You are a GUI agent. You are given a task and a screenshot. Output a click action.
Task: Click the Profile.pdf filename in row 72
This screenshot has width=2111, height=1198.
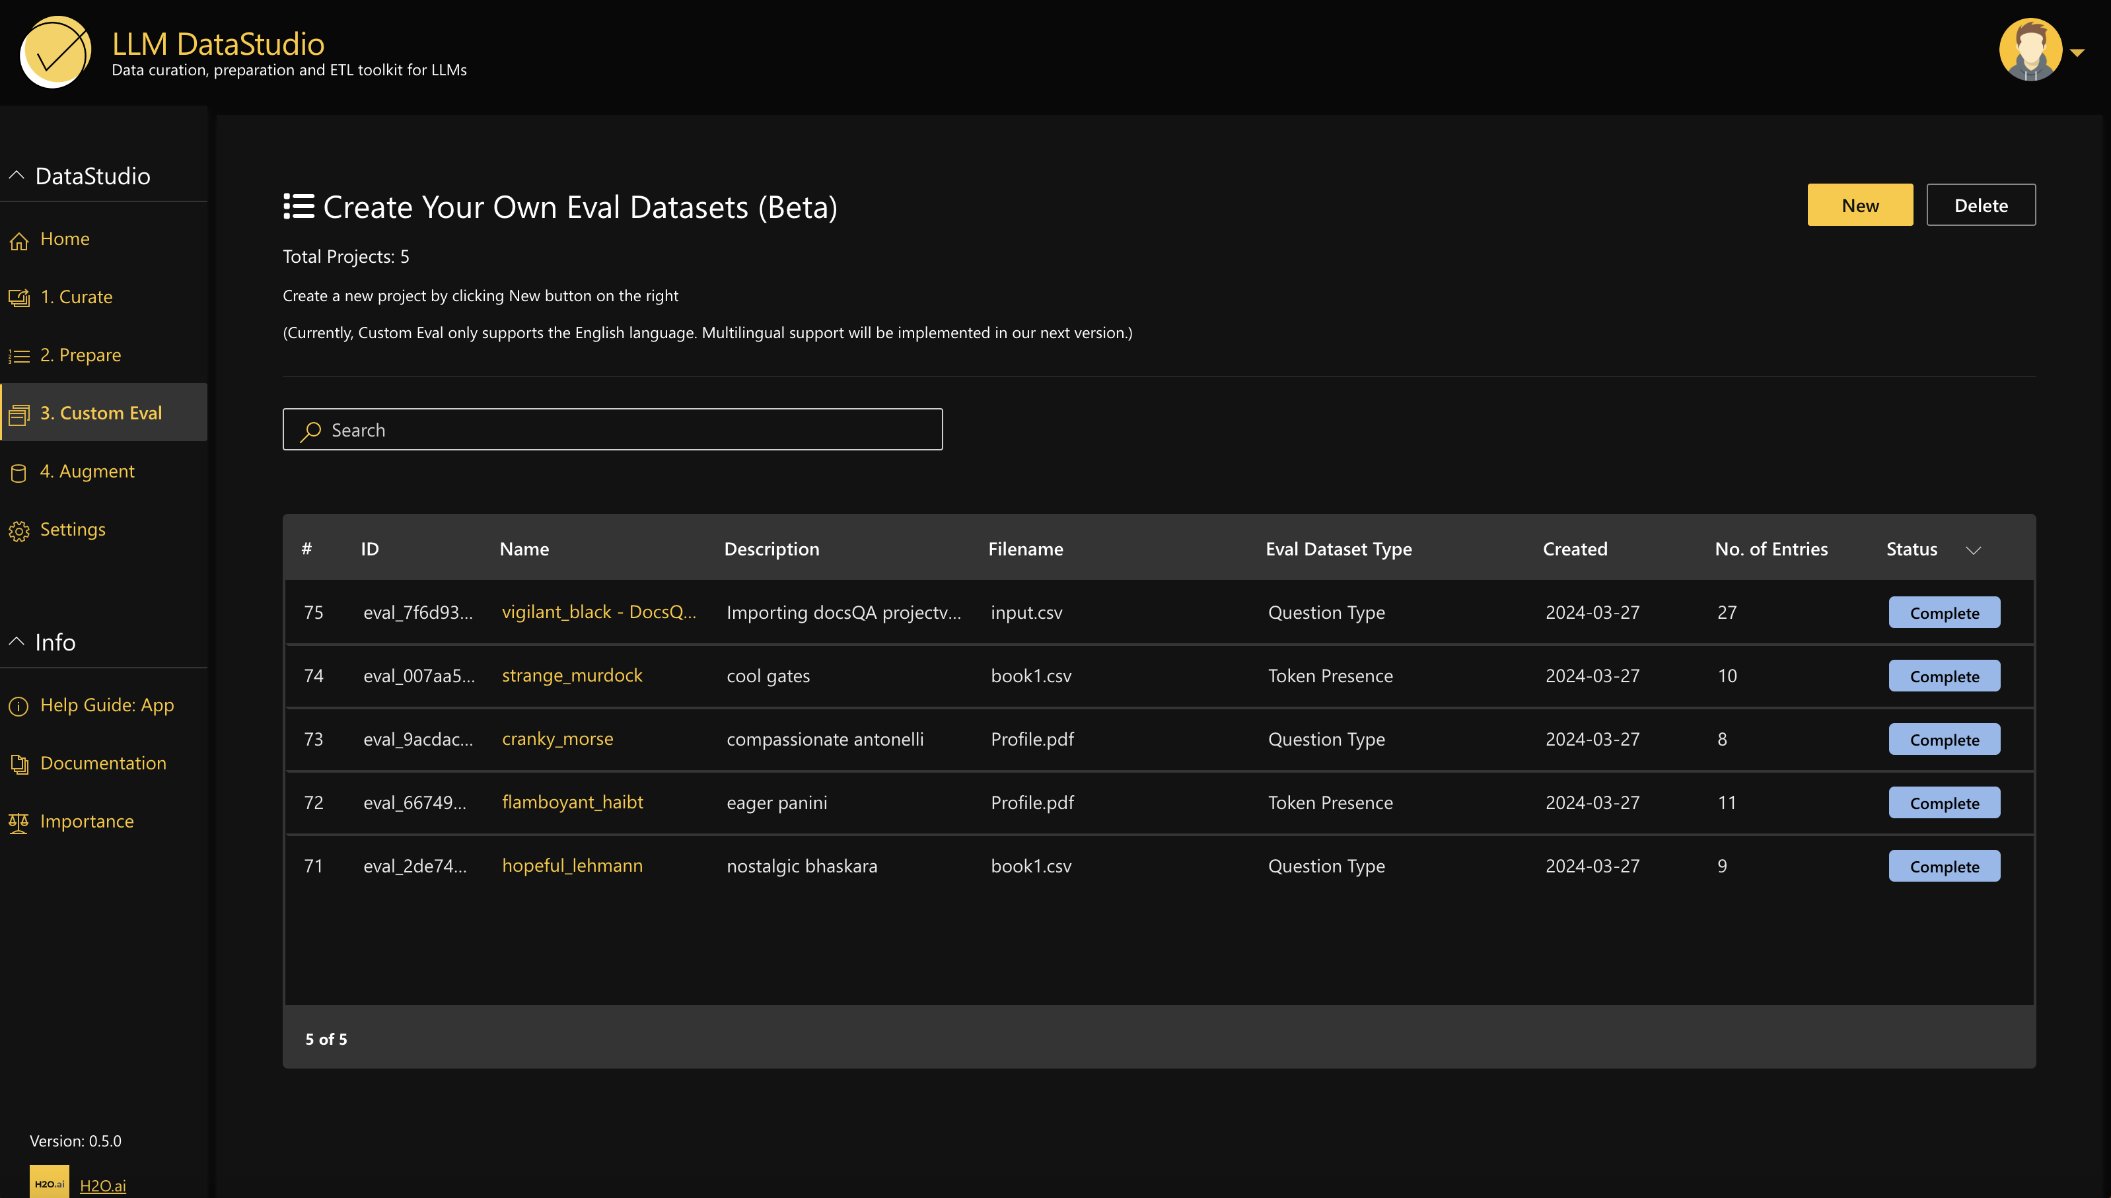tap(1032, 802)
